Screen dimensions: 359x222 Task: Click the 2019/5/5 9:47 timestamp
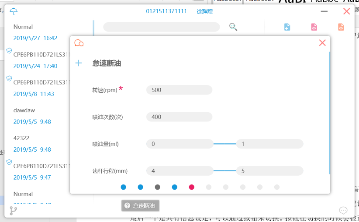click(32, 177)
